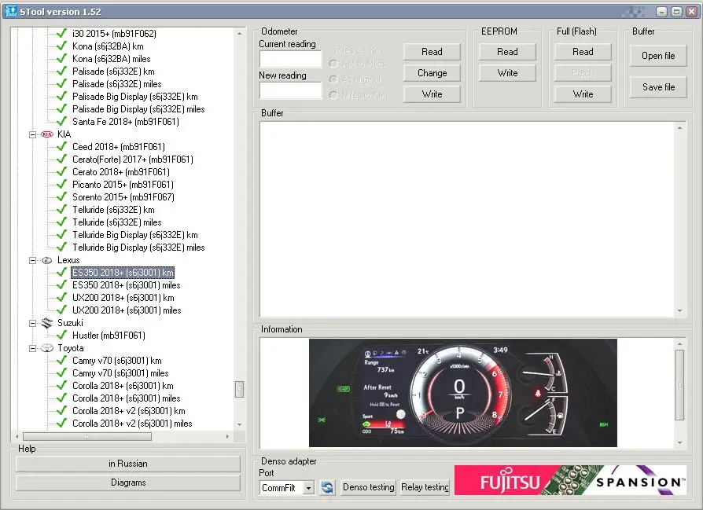Click the EEPROM Write button
This screenshot has width=703, height=510.
coord(507,73)
